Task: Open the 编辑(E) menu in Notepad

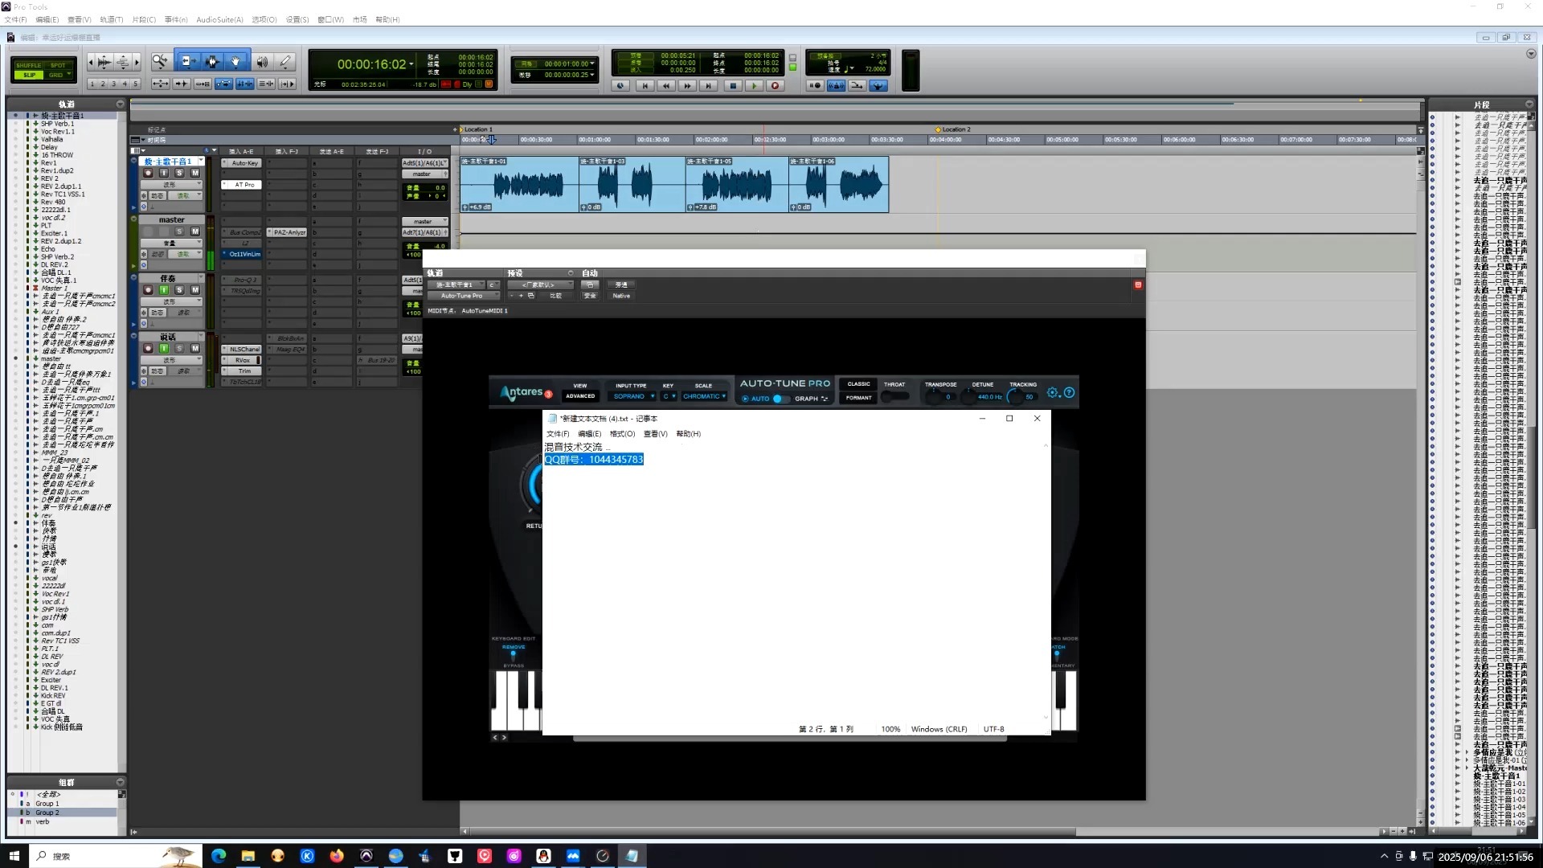Action: (x=589, y=434)
